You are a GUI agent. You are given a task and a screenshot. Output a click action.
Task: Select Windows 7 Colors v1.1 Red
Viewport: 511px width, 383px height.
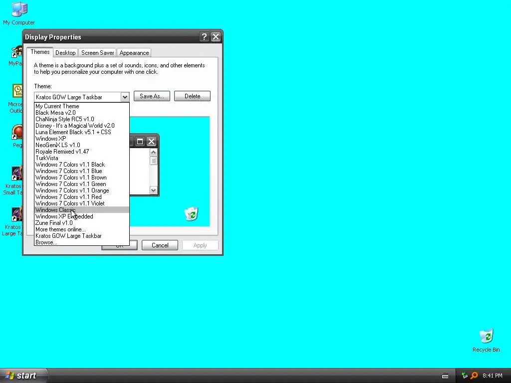82,197
